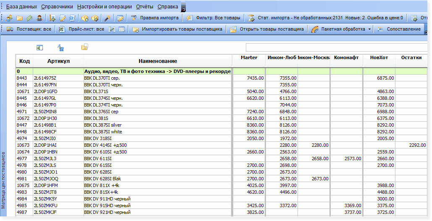Select row BBK DV 318SI
The height and width of the screenshot is (221, 432).
[221, 138]
